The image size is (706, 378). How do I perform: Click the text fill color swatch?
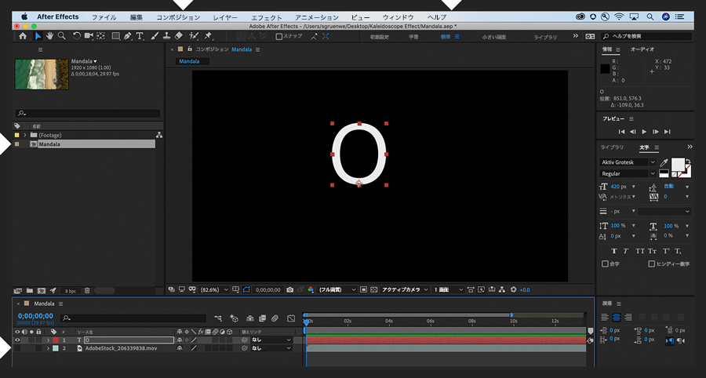[678, 164]
